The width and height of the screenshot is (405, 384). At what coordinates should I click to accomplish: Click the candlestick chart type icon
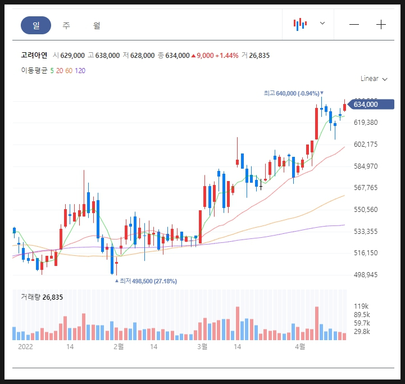click(300, 24)
